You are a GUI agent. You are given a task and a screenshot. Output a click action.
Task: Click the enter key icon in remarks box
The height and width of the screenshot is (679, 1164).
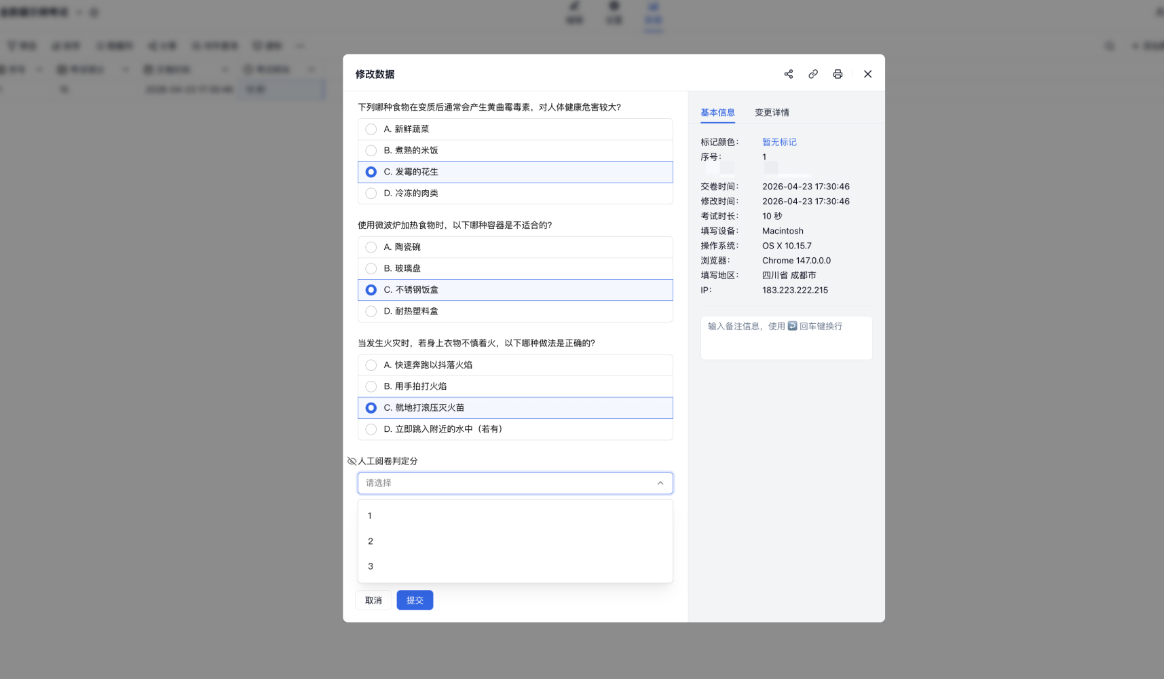[x=792, y=326]
